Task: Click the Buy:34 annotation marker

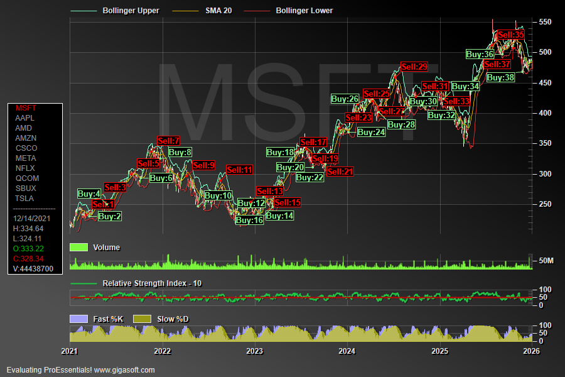Action: [466, 87]
